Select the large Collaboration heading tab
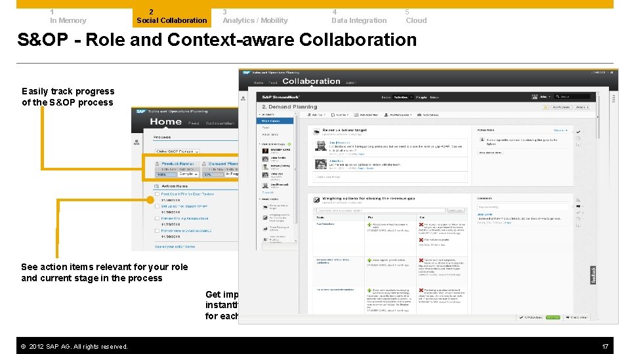The height and width of the screenshot is (354, 630). point(311,81)
